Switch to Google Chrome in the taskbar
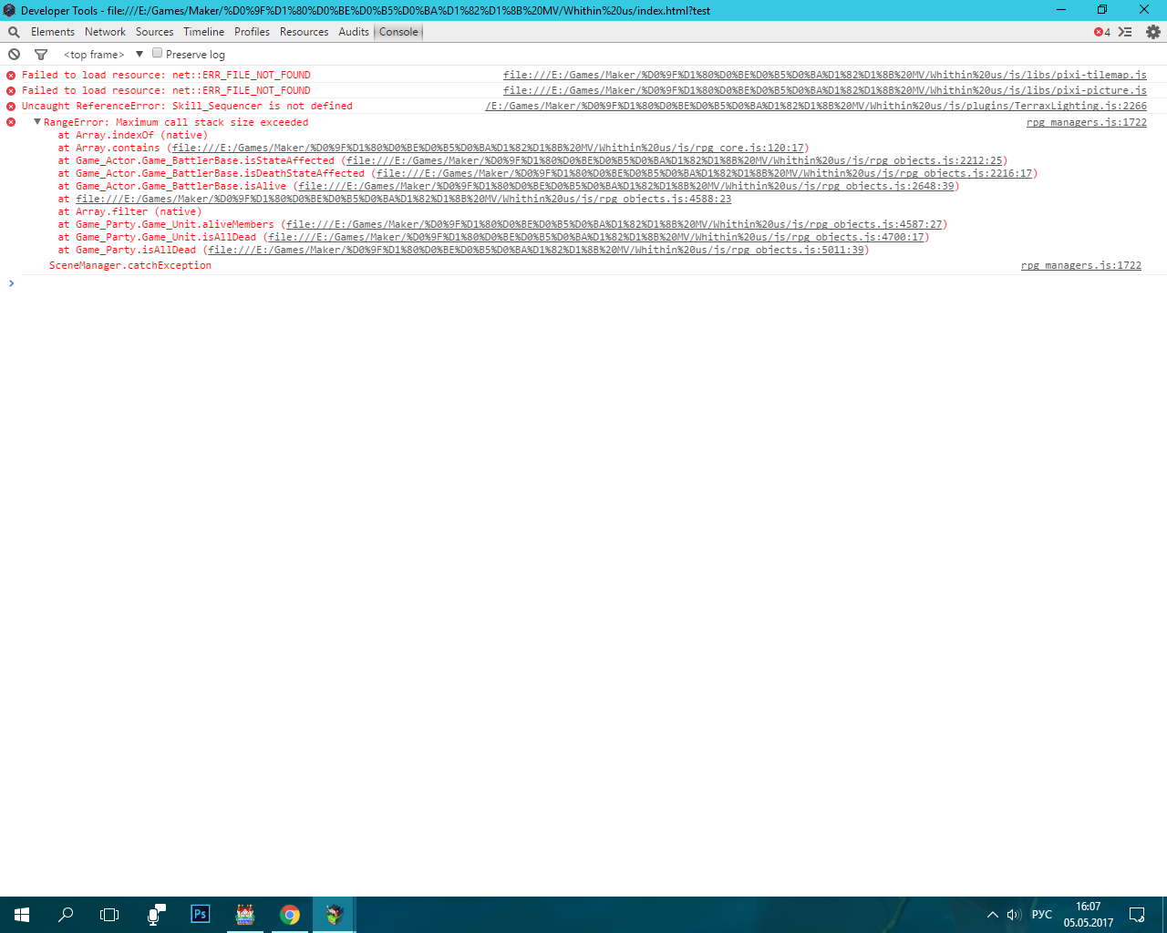This screenshot has height=933, width=1167. point(290,915)
